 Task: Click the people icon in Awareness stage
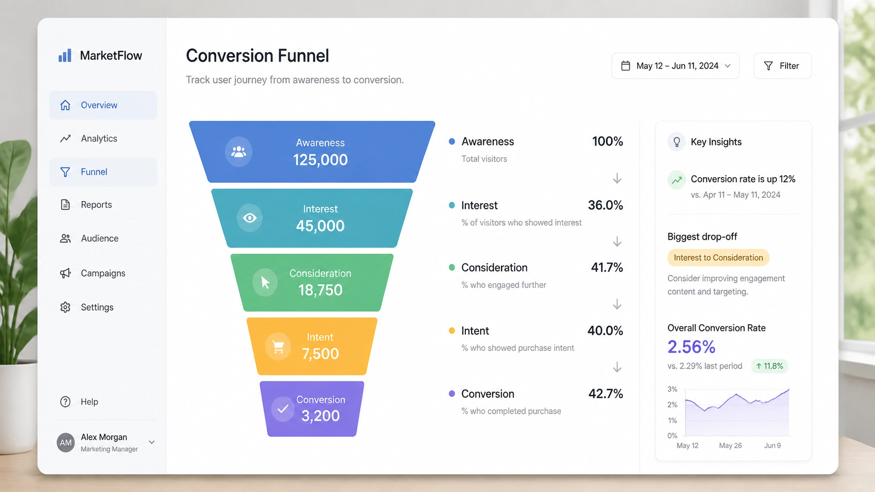click(x=239, y=152)
